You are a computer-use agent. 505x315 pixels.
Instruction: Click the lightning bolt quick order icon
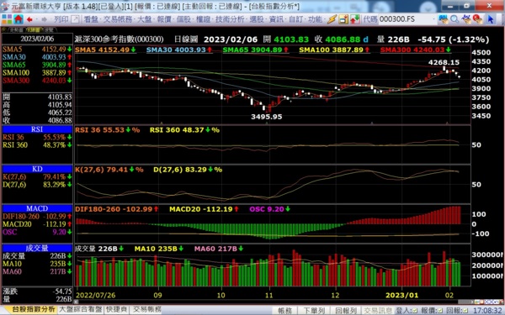332,19
